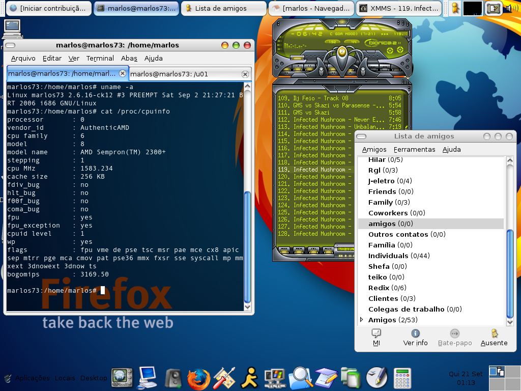Launch the yellow running-man messenger icon

coord(250,378)
